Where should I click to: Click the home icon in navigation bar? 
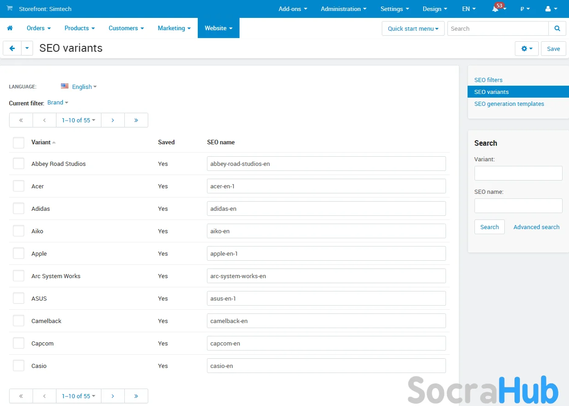[x=10, y=28]
